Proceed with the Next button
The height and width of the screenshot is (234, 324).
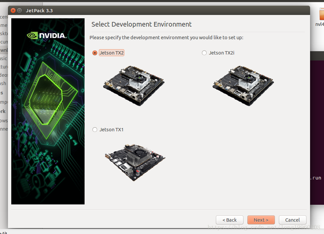[x=261, y=220]
